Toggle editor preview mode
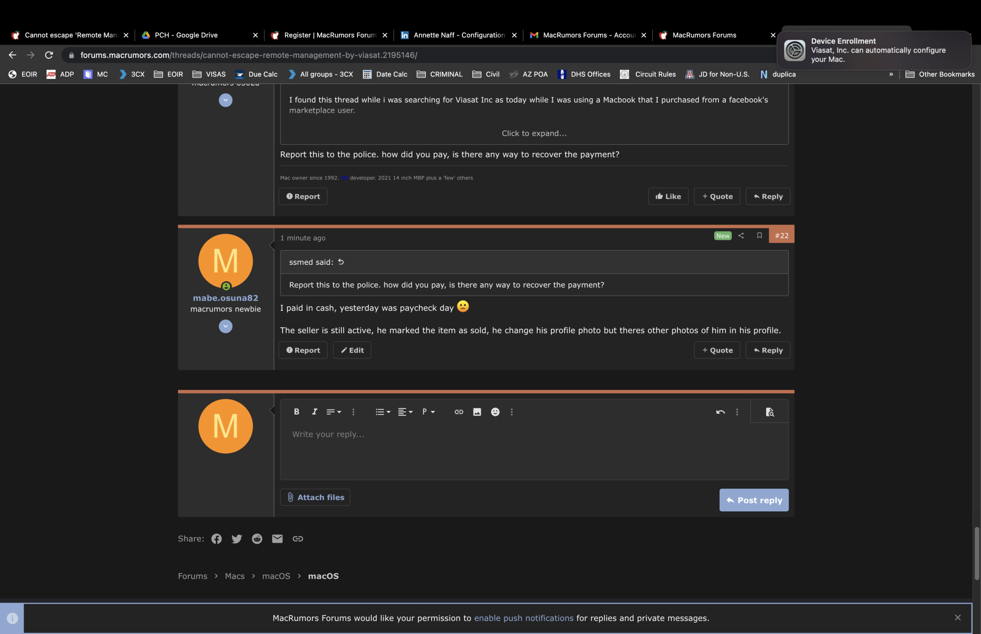Viewport: 981px width, 634px height. [770, 412]
